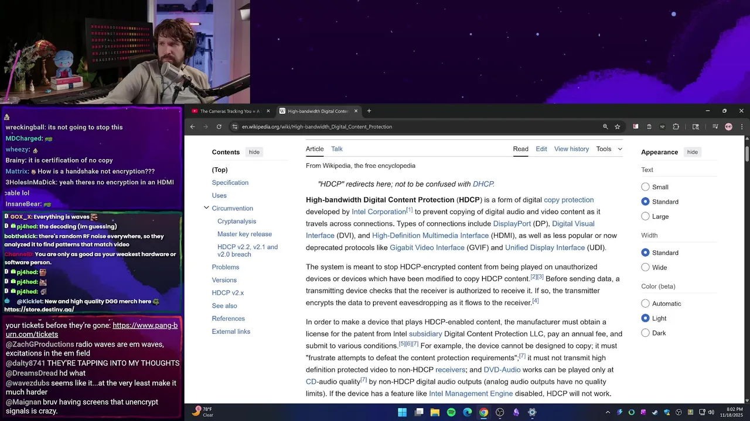Go back in Chrome
This screenshot has height=421, width=750.
pyautogui.click(x=192, y=126)
